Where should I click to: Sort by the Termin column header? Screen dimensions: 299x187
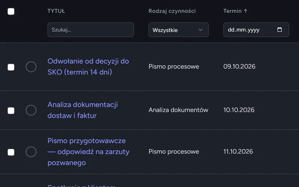click(235, 11)
